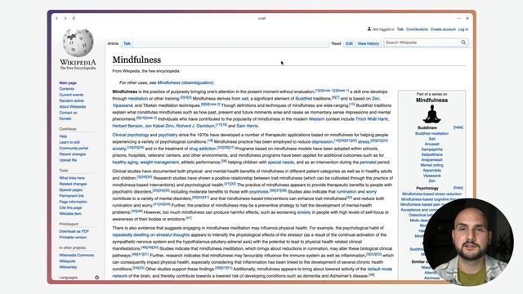This screenshot has height=294, width=523.
Task: Open Recent changes link
Action: coord(73,154)
